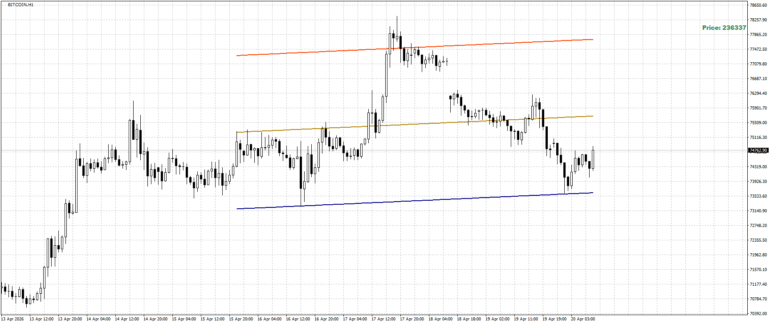Click the "13 Apr 12:00" time label
Screen dimensions: 770x324
[41, 319]
